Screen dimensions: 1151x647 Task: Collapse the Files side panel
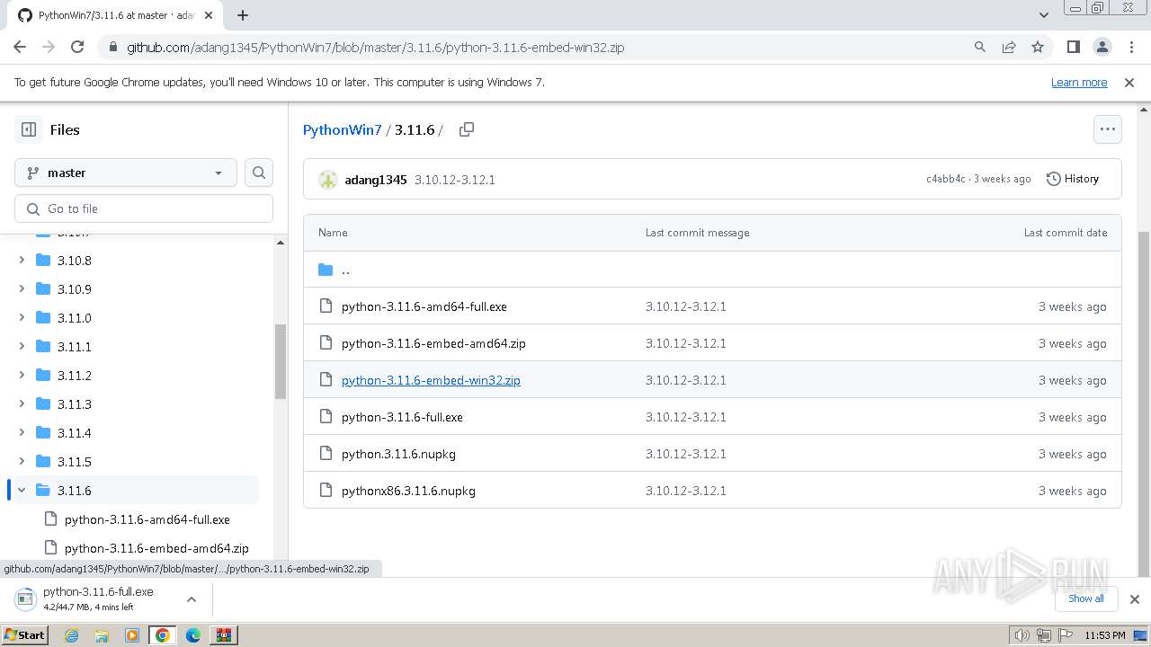tap(29, 129)
